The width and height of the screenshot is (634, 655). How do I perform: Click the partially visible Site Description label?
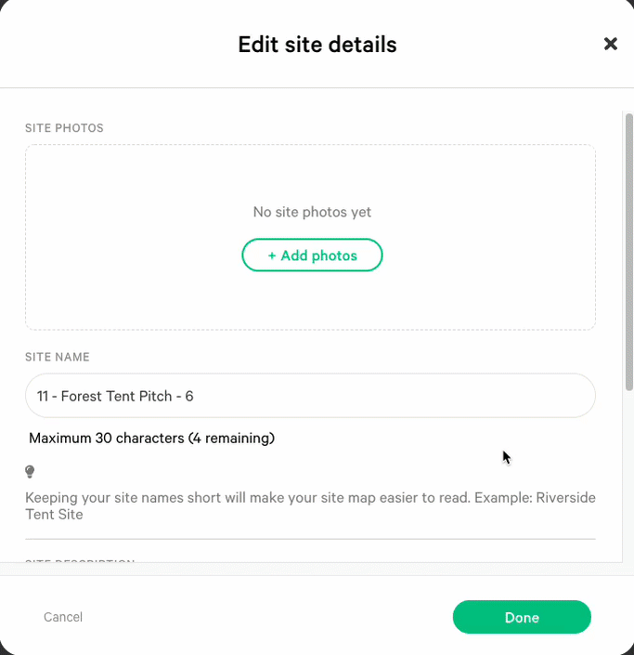[x=80, y=560]
